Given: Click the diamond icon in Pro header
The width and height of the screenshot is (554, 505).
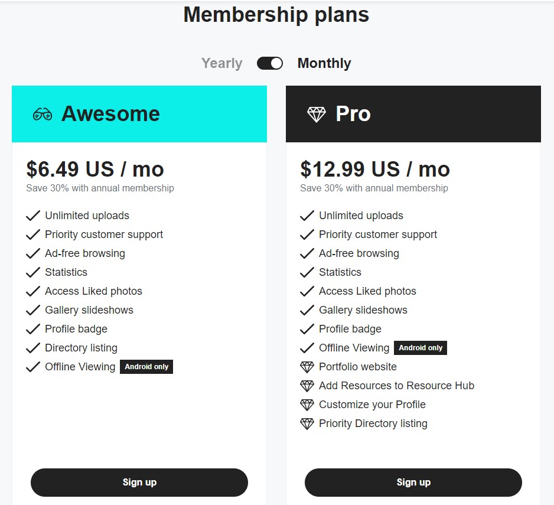Looking at the screenshot, I should click(x=317, y=114).
